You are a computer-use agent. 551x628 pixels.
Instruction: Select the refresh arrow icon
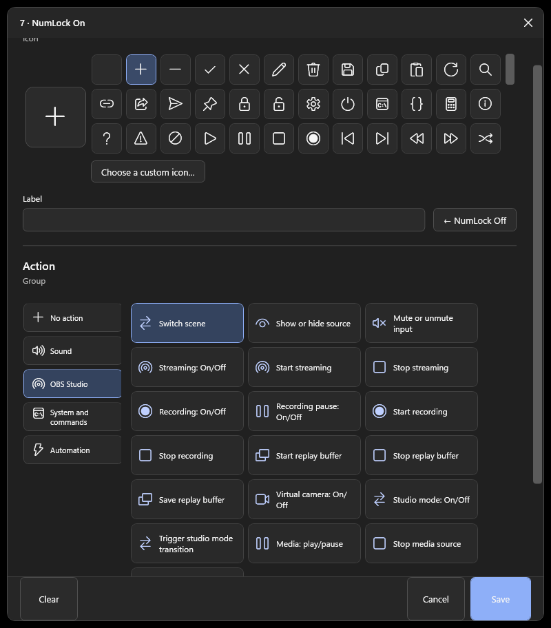451,70
